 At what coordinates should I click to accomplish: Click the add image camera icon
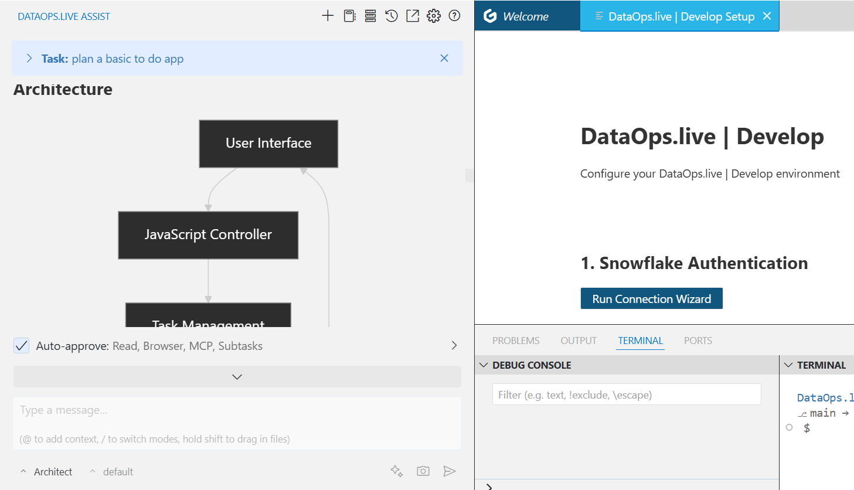pos(423,471)
